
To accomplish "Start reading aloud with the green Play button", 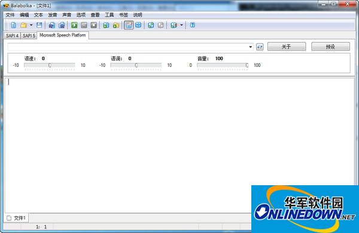I will coord(74,25).
